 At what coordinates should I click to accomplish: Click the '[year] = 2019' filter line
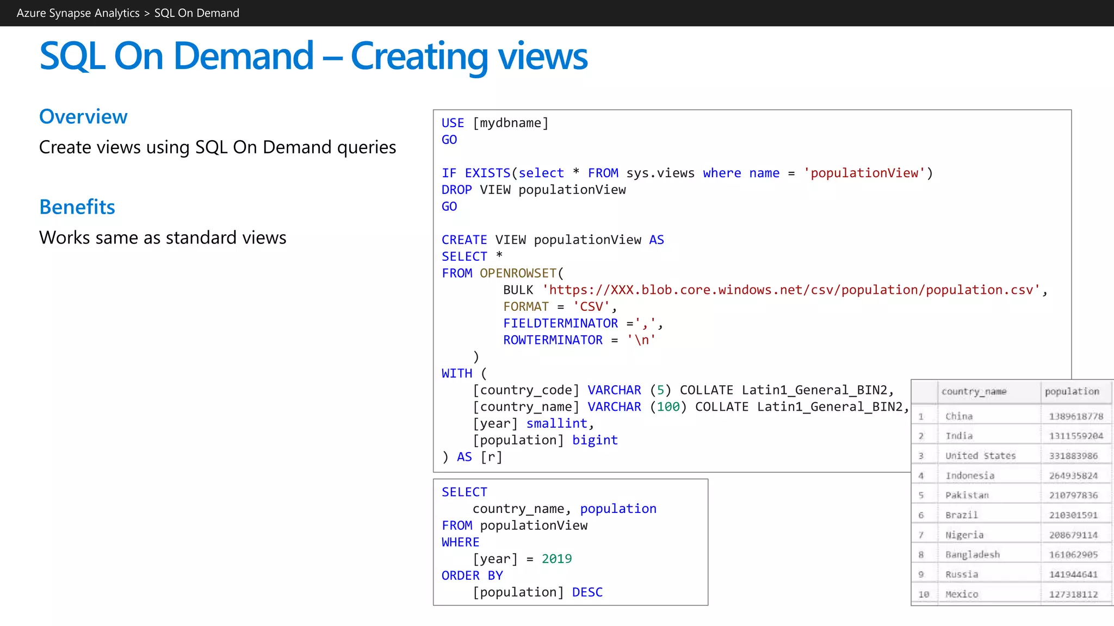[522, 559]
